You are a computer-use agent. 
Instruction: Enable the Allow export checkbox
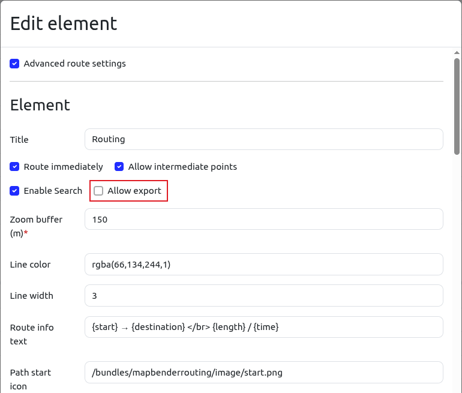(x=98, y=191)
